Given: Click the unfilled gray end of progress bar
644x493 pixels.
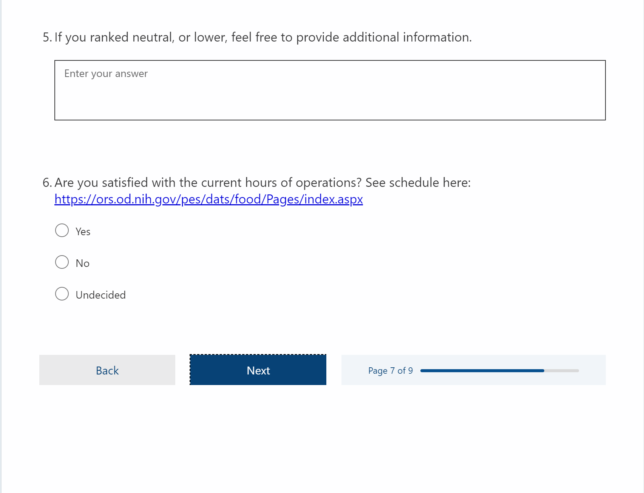Looking at the screenshot, I should 562,371.
